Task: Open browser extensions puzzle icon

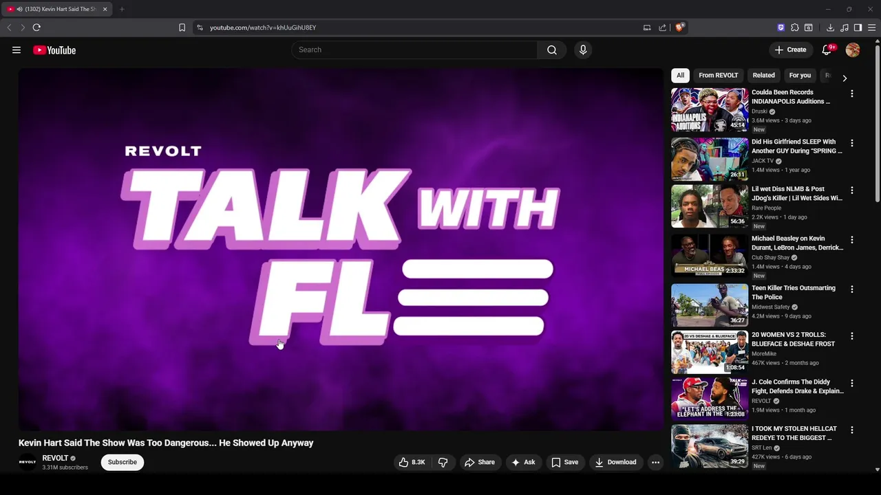Action: (x=795, y=27)
